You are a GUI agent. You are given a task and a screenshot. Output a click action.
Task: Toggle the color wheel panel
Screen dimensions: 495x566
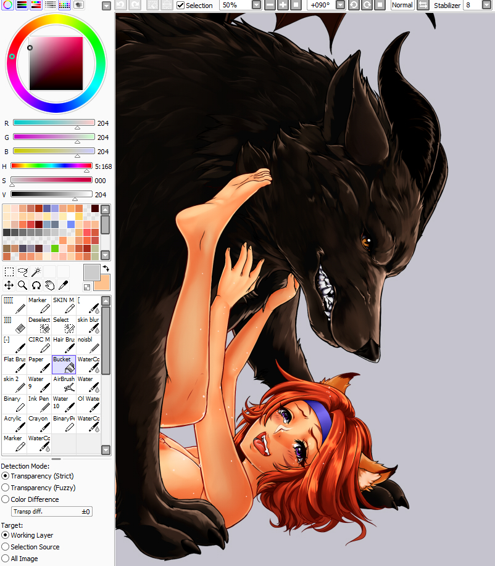[x=7, y=5]
